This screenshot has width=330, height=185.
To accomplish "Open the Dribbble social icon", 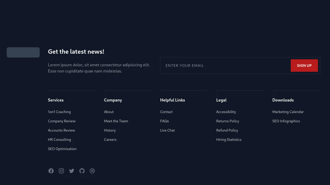I will 92,171.
